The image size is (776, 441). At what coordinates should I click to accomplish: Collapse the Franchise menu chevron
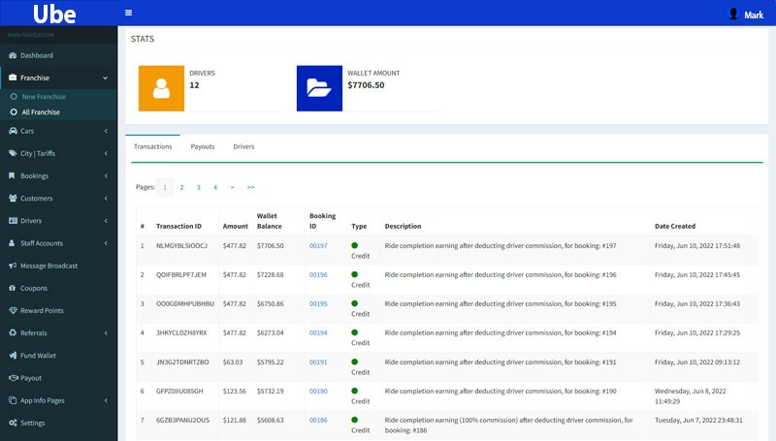tap(105, 78)
